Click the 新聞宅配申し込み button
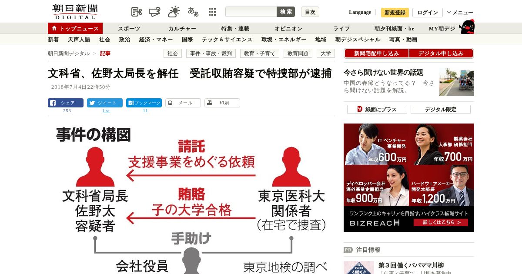Image resolution: width=522 pixels, height=274 pixels. click(x=377, y=53)
